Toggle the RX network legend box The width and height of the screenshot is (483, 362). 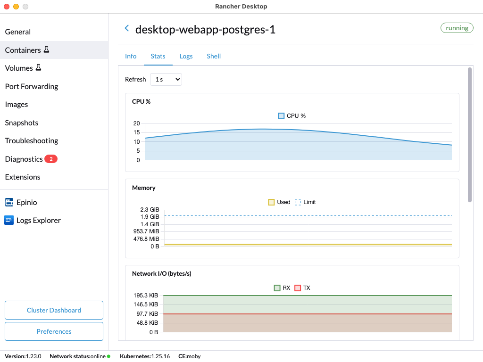tap(277, 288)
